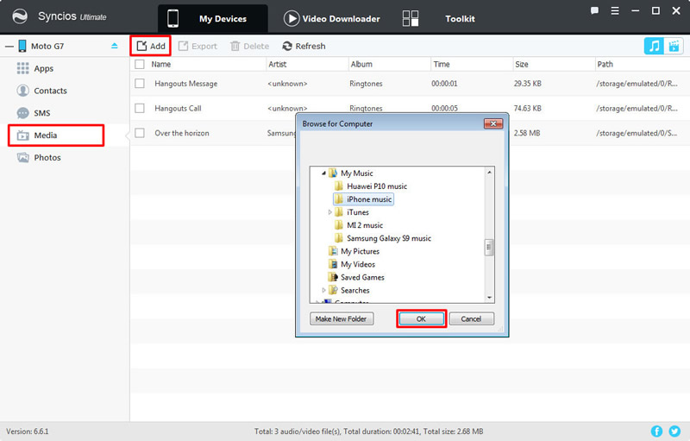Click the folder tree scroll-up arrow
This screenshot has width=690, height=441.
489,172
